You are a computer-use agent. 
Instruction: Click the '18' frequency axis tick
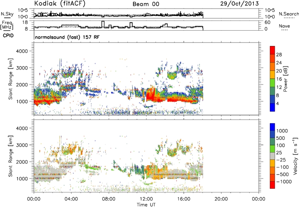[x=25, y=22]
